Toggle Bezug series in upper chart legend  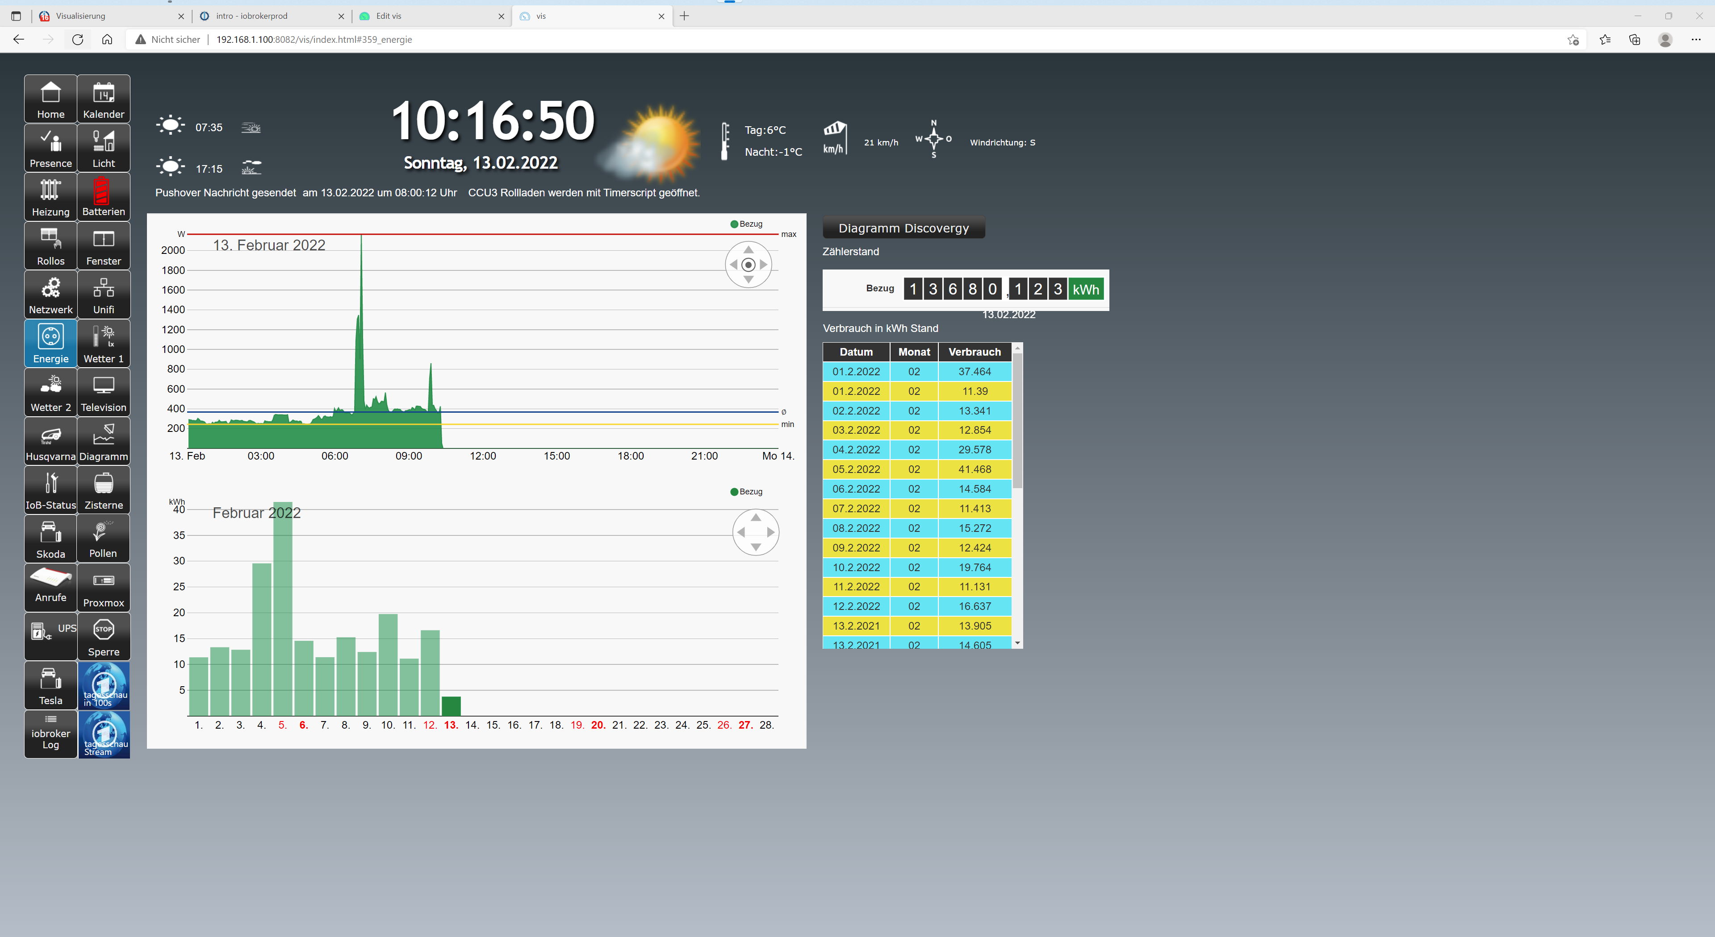pyautogui.click(x=746, y=224)
